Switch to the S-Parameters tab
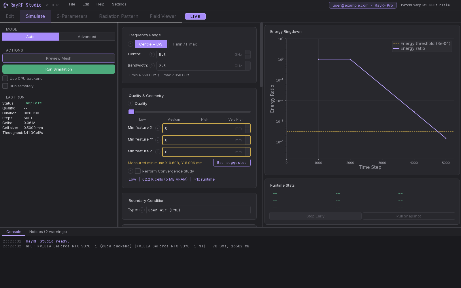Viewport: 461px width, 288px height. [72, 16]
